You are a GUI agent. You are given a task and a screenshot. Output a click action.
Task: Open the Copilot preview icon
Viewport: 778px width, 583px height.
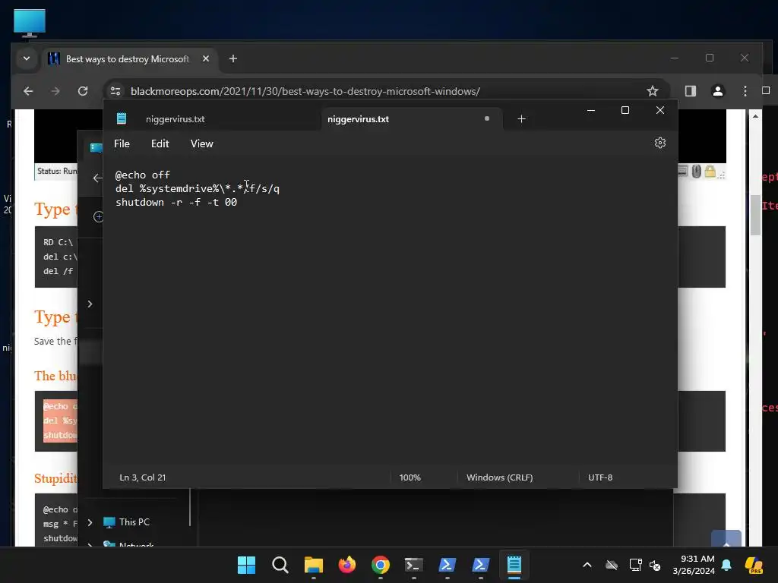coord(754,565)
